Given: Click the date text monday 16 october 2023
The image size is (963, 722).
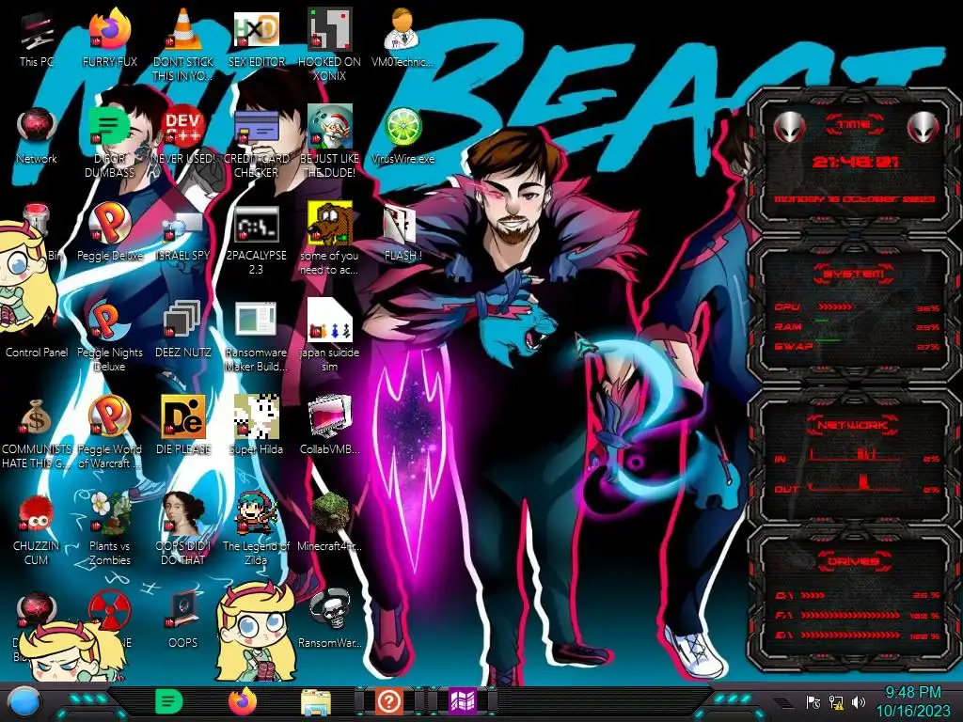Looking at the screenshot, I should 854,199.
